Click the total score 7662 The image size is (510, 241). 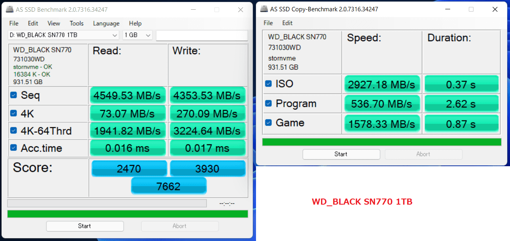(x=169, y=186)
